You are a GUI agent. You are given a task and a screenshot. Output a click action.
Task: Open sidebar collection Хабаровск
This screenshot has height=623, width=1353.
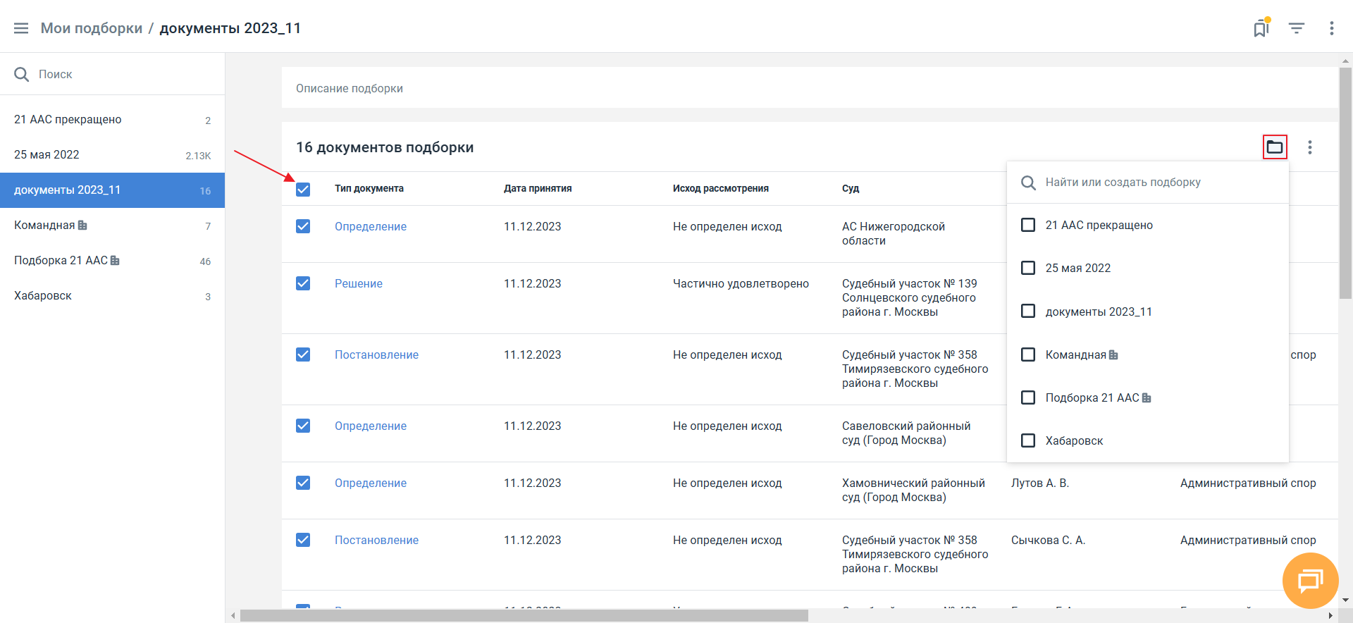pos(112,296)
